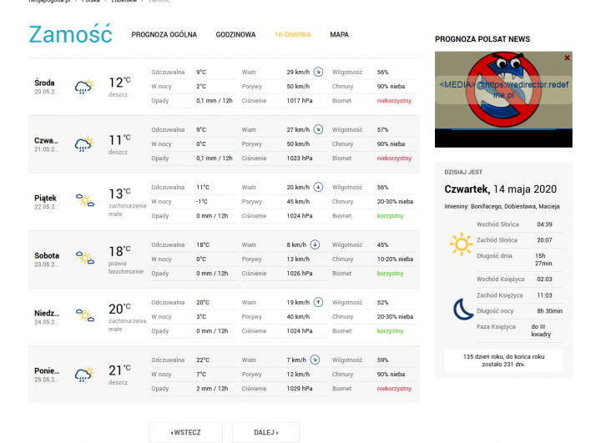This screenshot has height=443, width=601.
Task: Close the Polsat News video ad
Action: pos(567,58)
